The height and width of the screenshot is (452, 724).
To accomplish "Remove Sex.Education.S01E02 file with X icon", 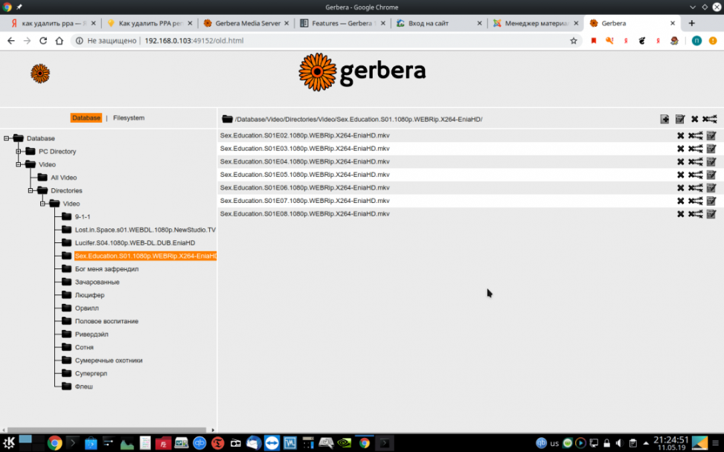I will 680,135.
